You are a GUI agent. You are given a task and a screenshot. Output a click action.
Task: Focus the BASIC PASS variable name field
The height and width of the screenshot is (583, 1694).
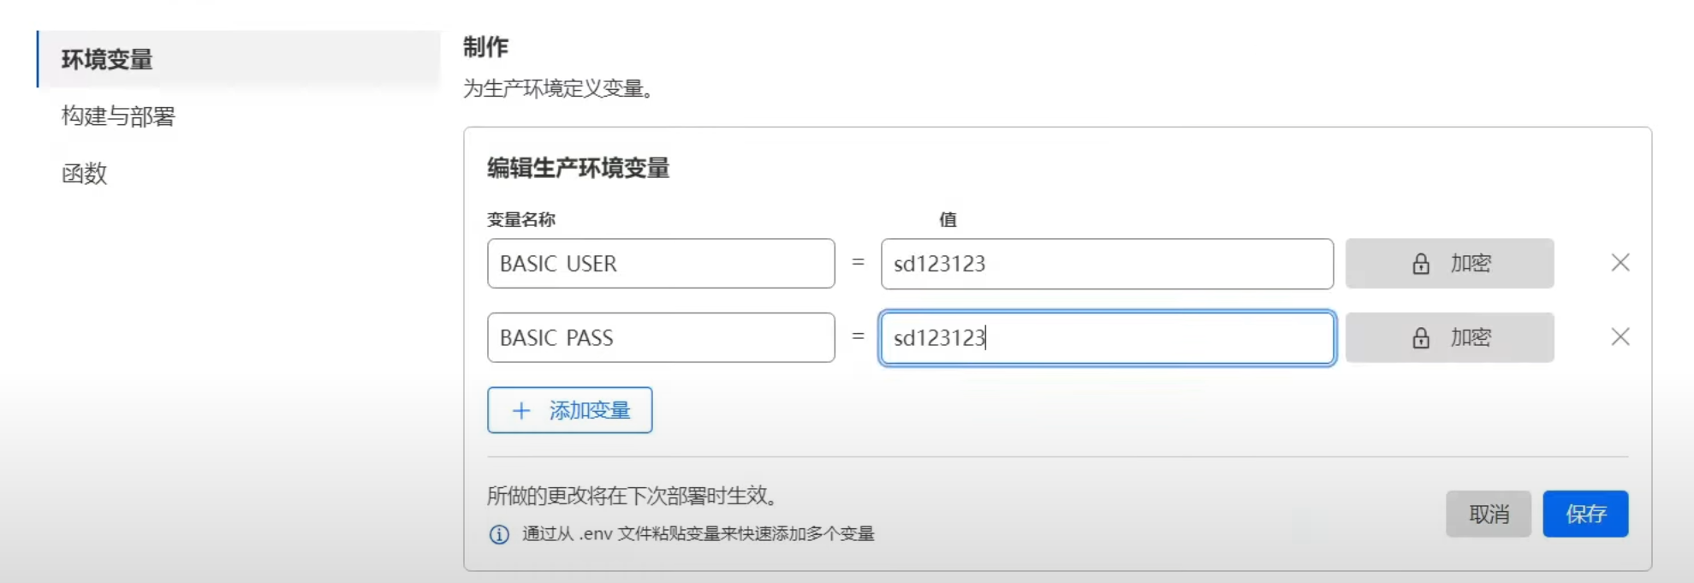tap(661, 337)
